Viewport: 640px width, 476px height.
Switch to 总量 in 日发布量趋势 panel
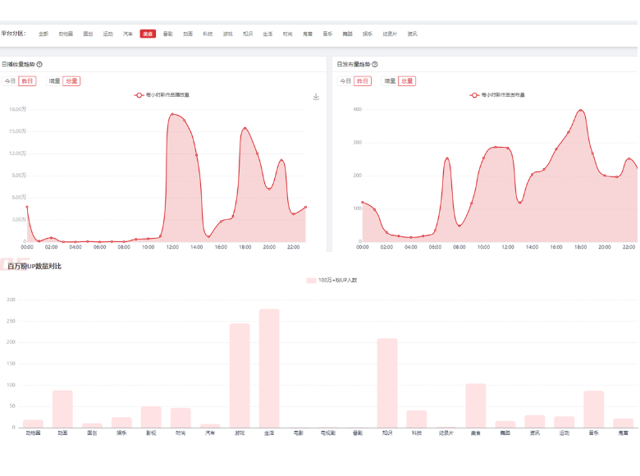pyautogui.click(x=407, y=81)
